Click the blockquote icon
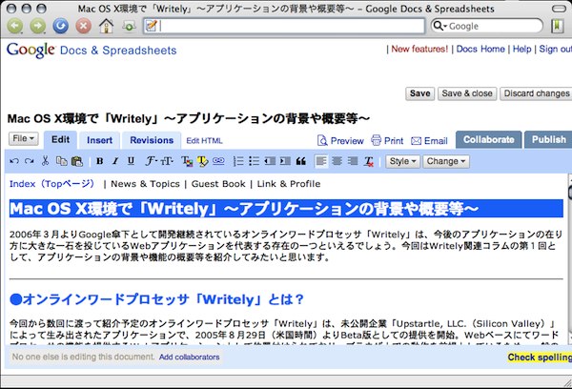572x389 pixels. pos(301,161)
